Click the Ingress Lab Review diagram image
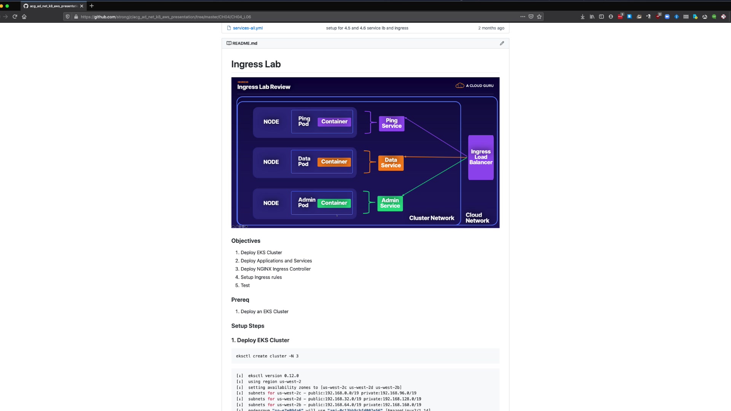This screenshot has width=731, height=411. [365, 153]
